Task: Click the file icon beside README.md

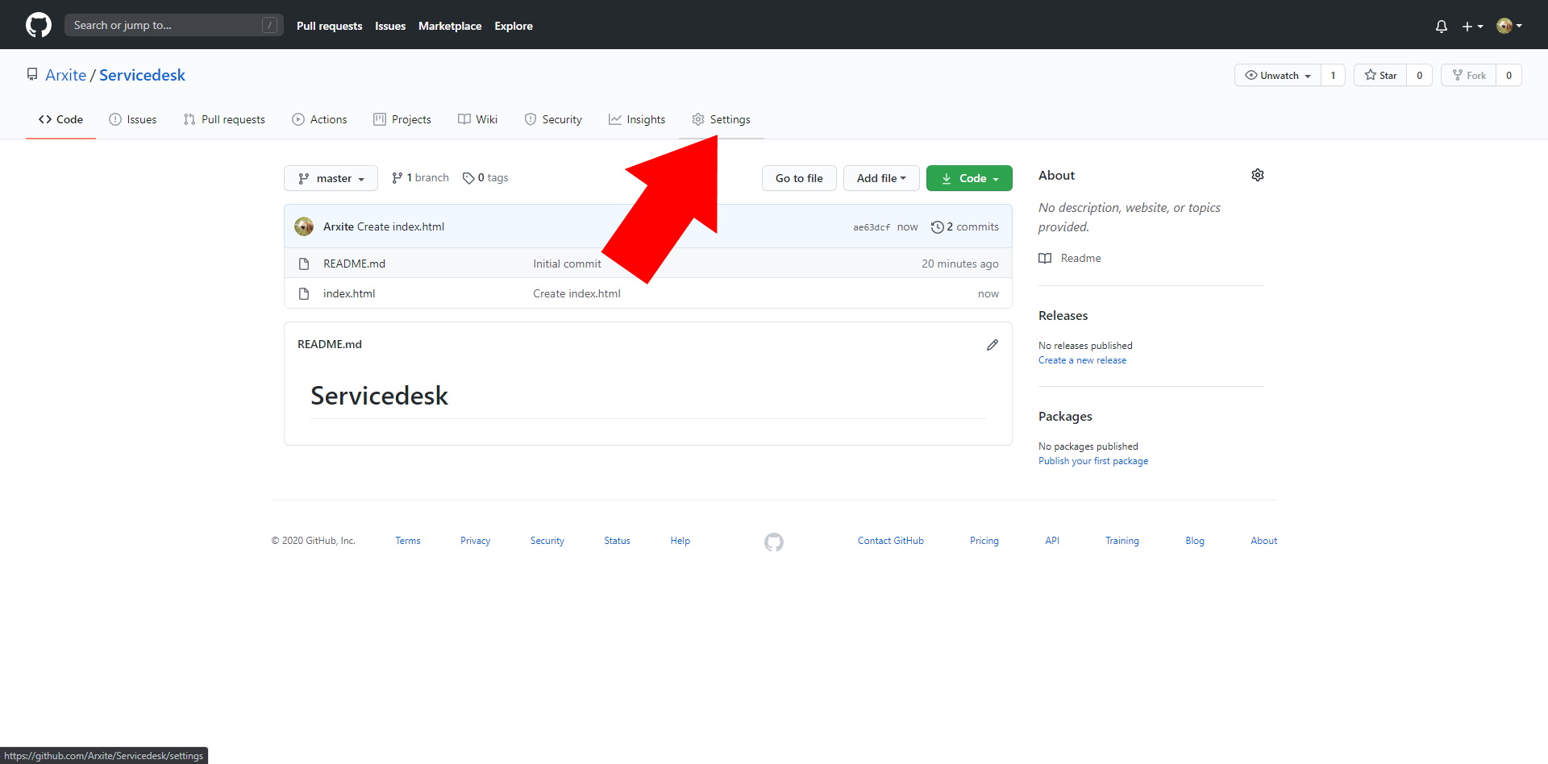Action: [x=304, y=264]
